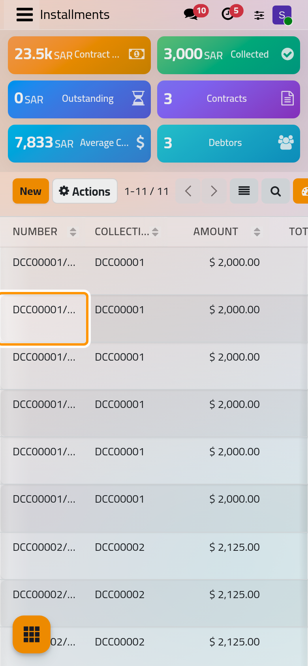
Task: Click the check icon on Collected card
Action: [x=287, y=54]
